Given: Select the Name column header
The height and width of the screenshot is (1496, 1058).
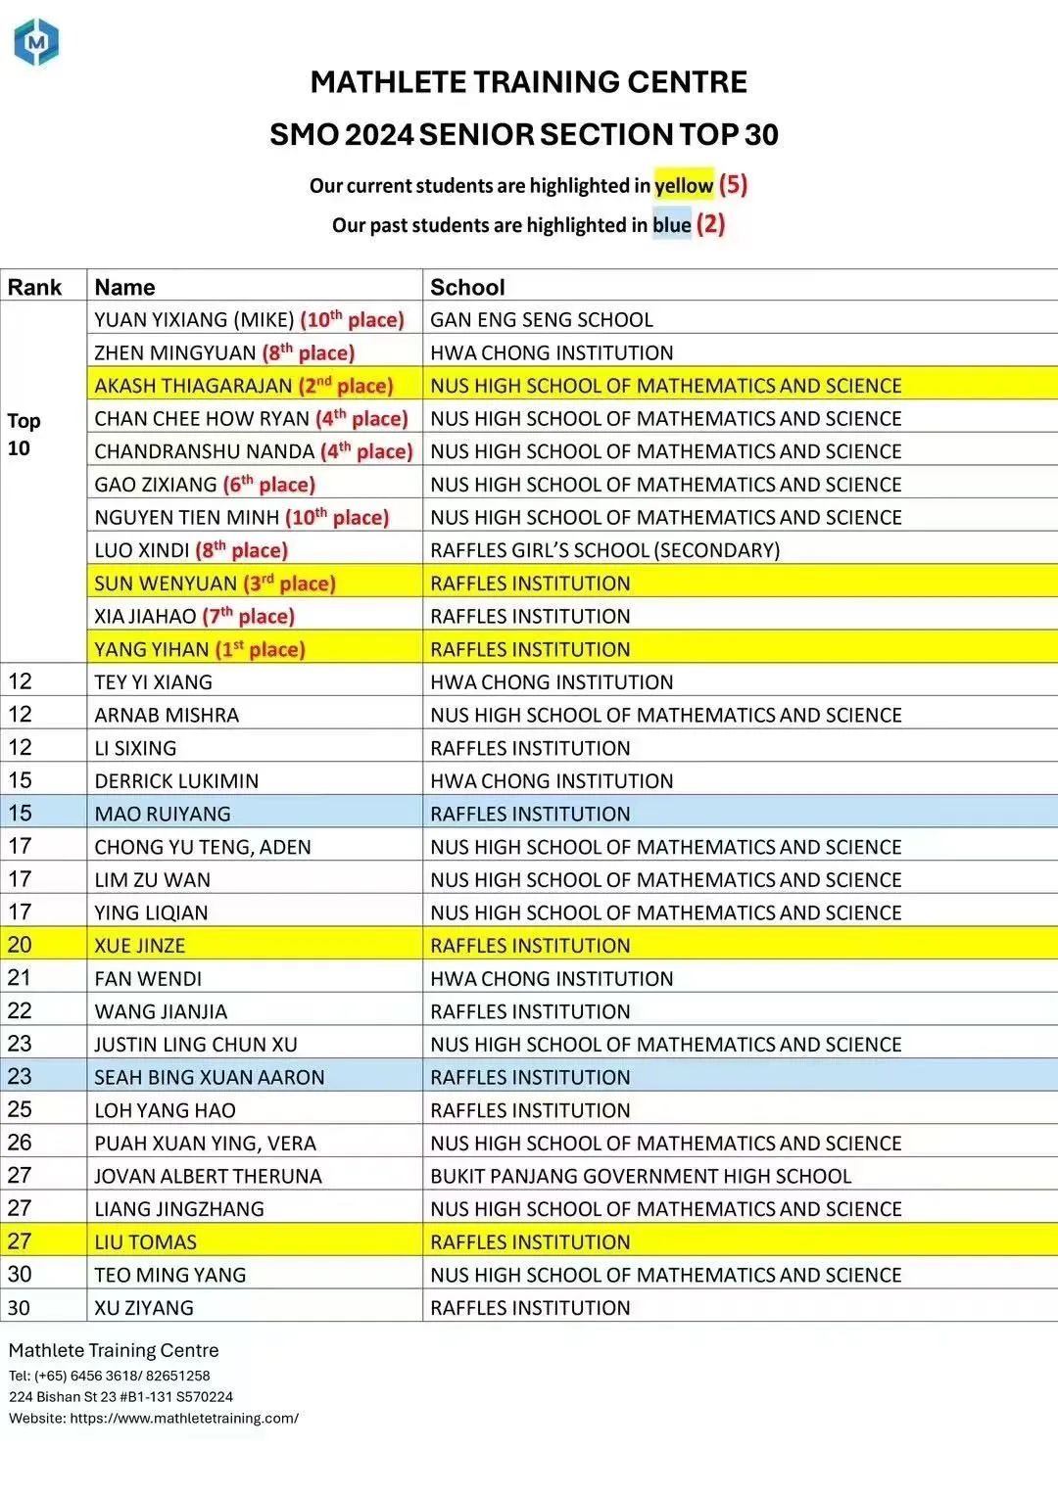Looking at the screenshot, I should [255, 286].
